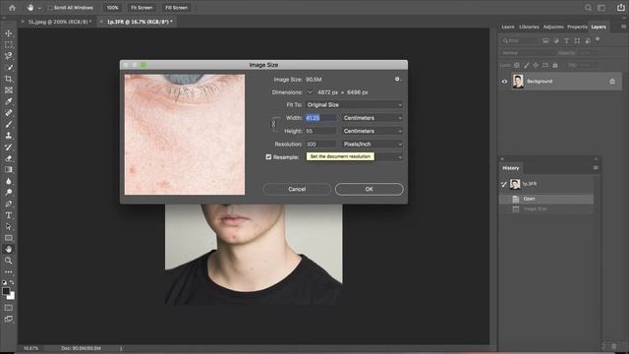
Task: Toggle layer filtering on/off switch
Action: coord(598,39)
